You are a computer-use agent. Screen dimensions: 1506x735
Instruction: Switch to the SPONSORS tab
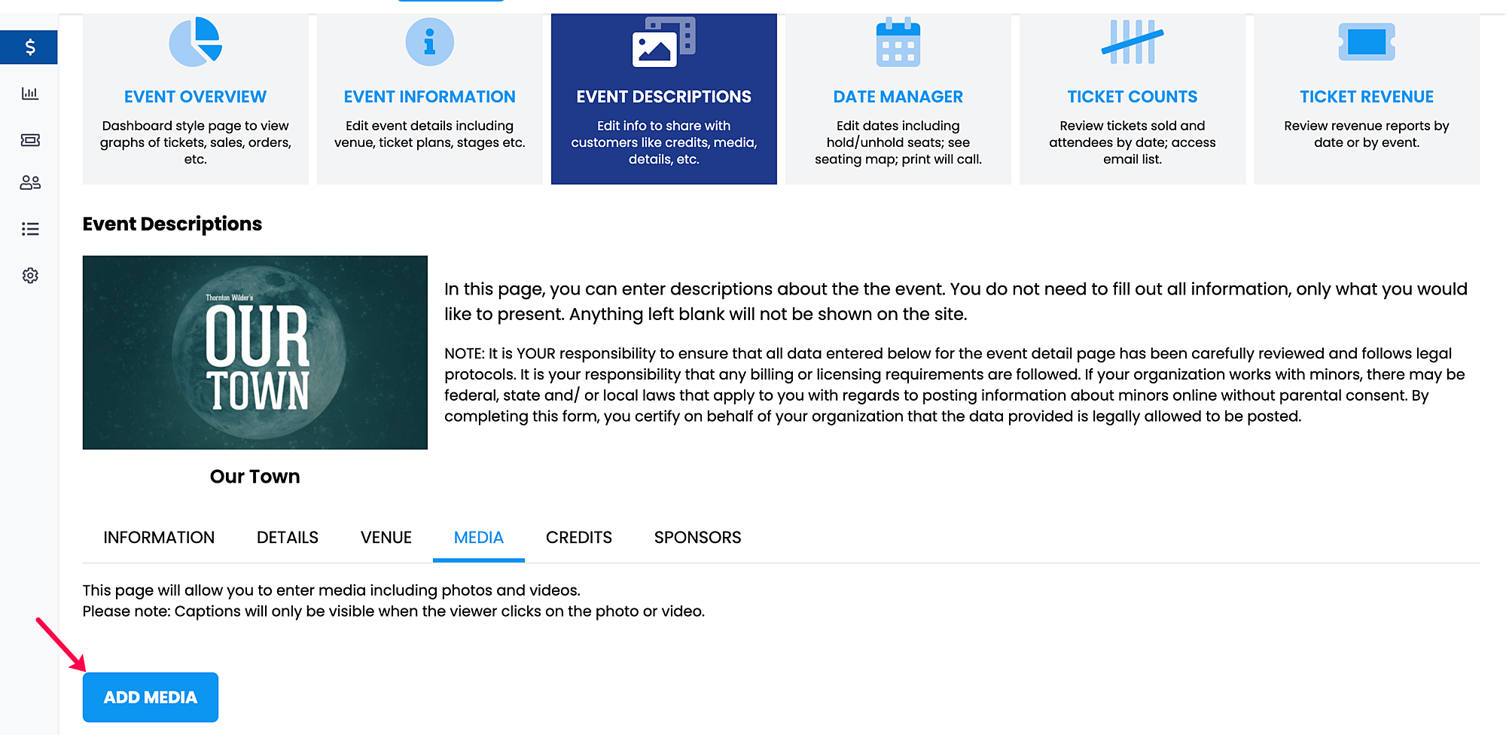698,538
